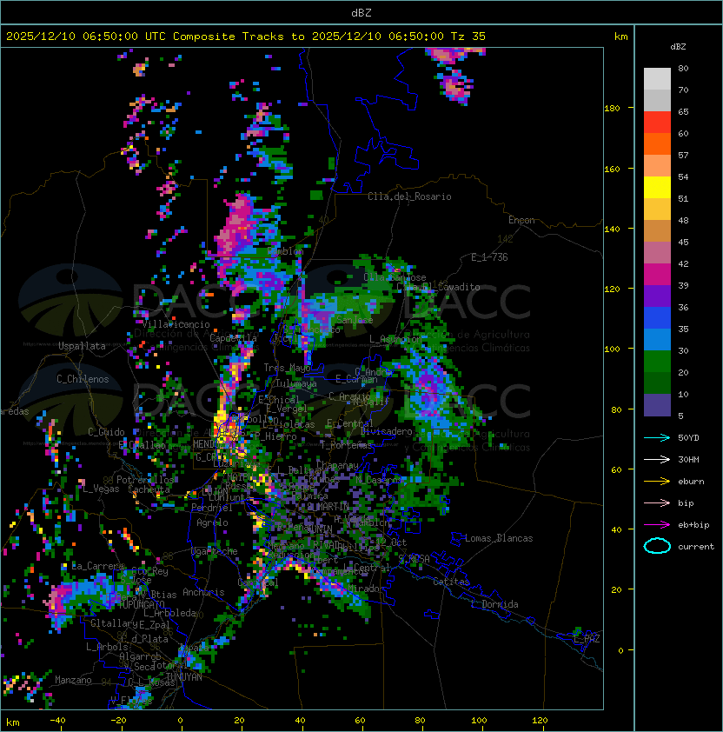The height and width of the screenshot is (732, 723).
Task: Choose the green 20-30 dBZ swatch
Action: (657, 362)
